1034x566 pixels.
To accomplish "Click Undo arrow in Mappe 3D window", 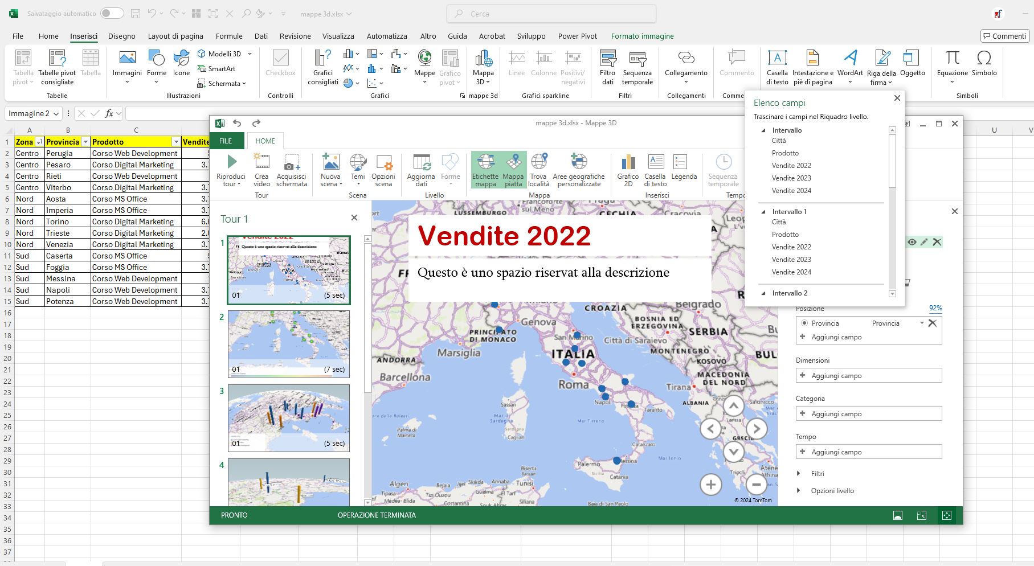I will click(x=237, y=123).
